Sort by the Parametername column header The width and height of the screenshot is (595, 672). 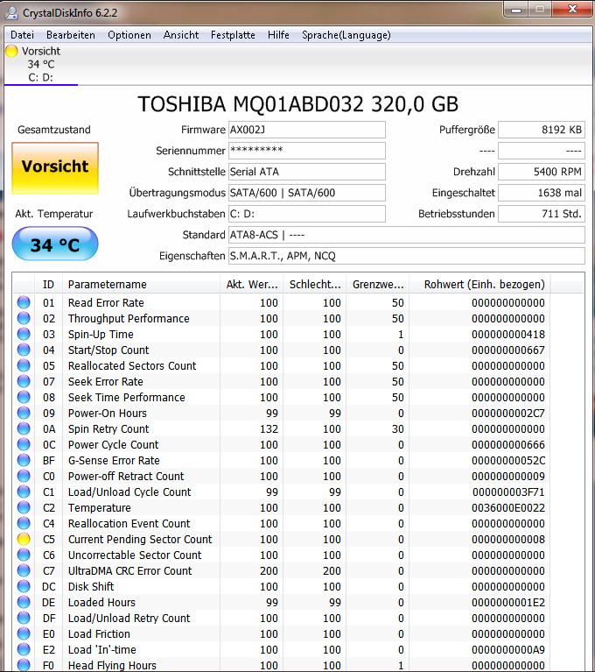click(141, 284)
